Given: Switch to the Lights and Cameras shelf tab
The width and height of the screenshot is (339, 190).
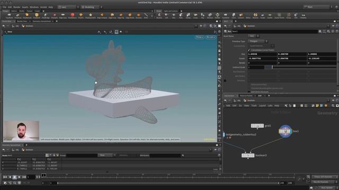Looking at the screenshot, I should click(x=171, y=11).
